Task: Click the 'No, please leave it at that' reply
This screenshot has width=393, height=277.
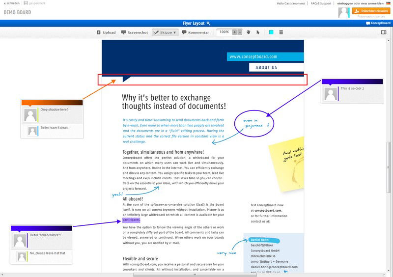Action: [48, 253]
